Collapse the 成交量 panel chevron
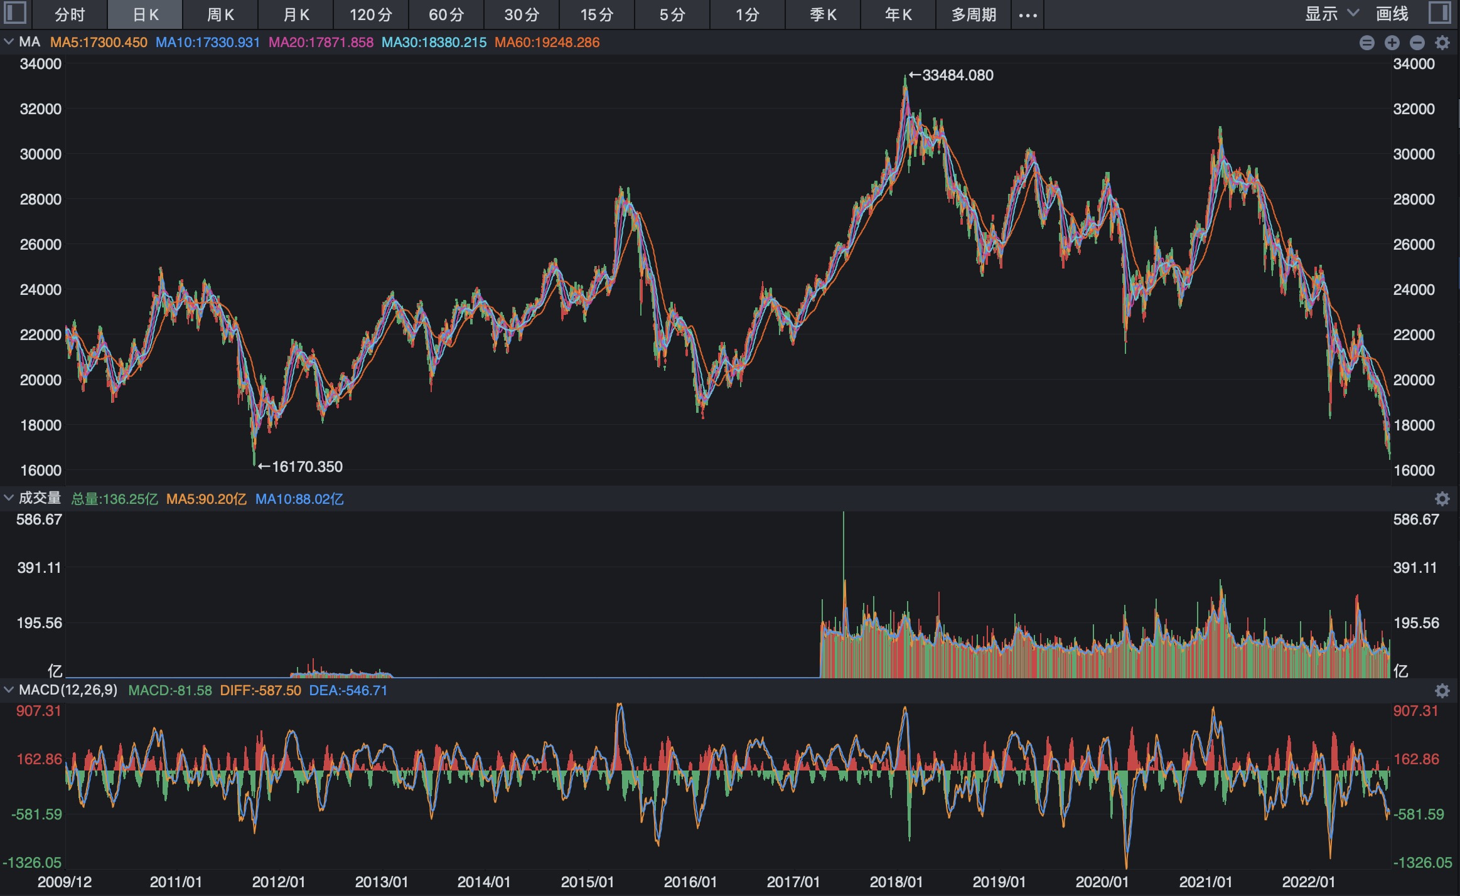The width and height of the screenshot is (1460, 896). 9,498
